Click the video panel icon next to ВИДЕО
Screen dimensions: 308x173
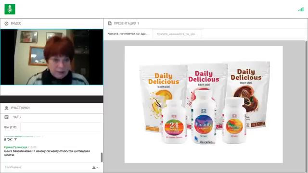click(6, 24)
